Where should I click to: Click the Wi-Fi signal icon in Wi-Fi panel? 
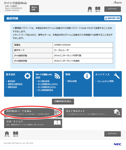pyautogui.click(x=57, y=76)
